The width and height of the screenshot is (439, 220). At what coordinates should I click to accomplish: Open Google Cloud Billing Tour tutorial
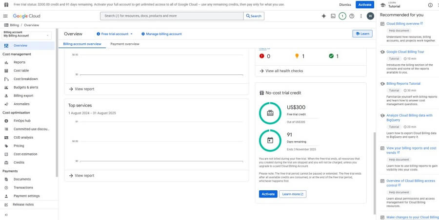(x=405, y=52)
